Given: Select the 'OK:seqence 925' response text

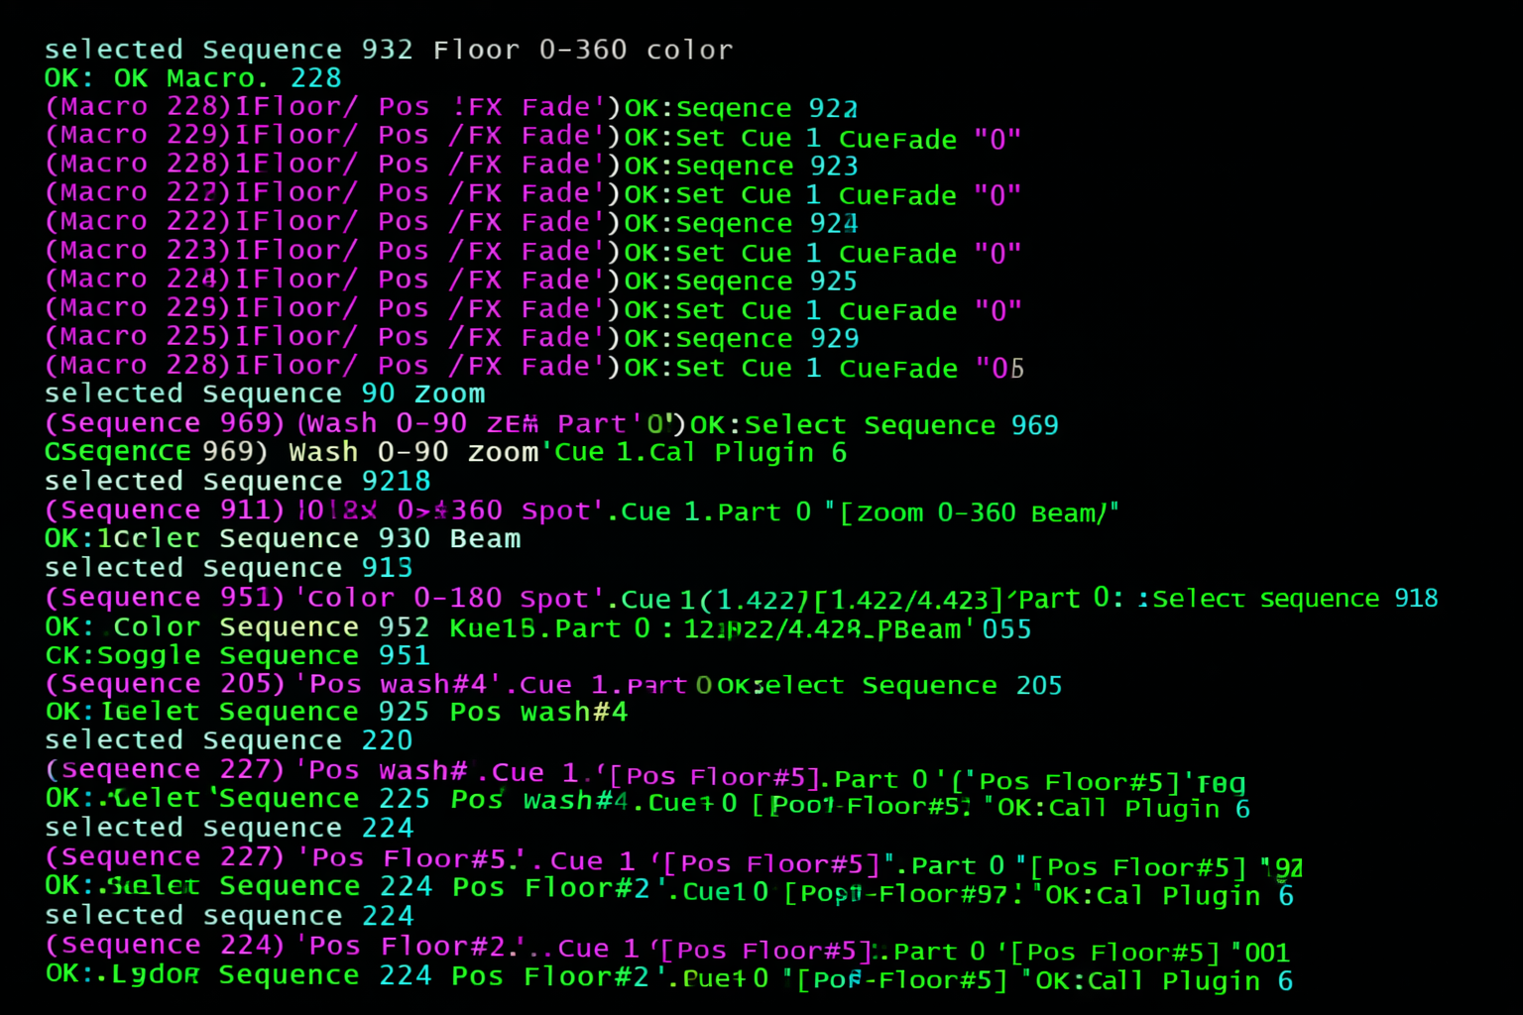Looking at the screenshot, I should tap(740, 281).
